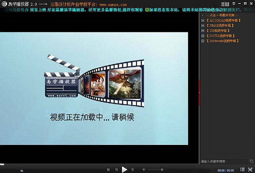255x173 pixels.
Task: Select the 【Solidworks视频专辑】 tree label
Action: pos(222,41)
